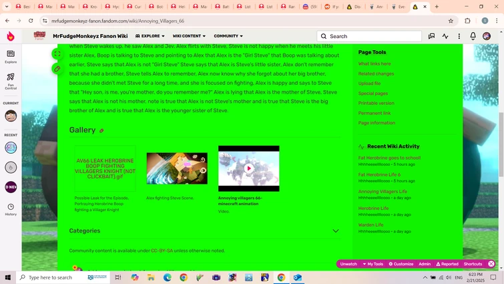The height and width of the screenshot is (284, 504).
Task: Open the first recent wiki icon
Action: click(11, 148)
